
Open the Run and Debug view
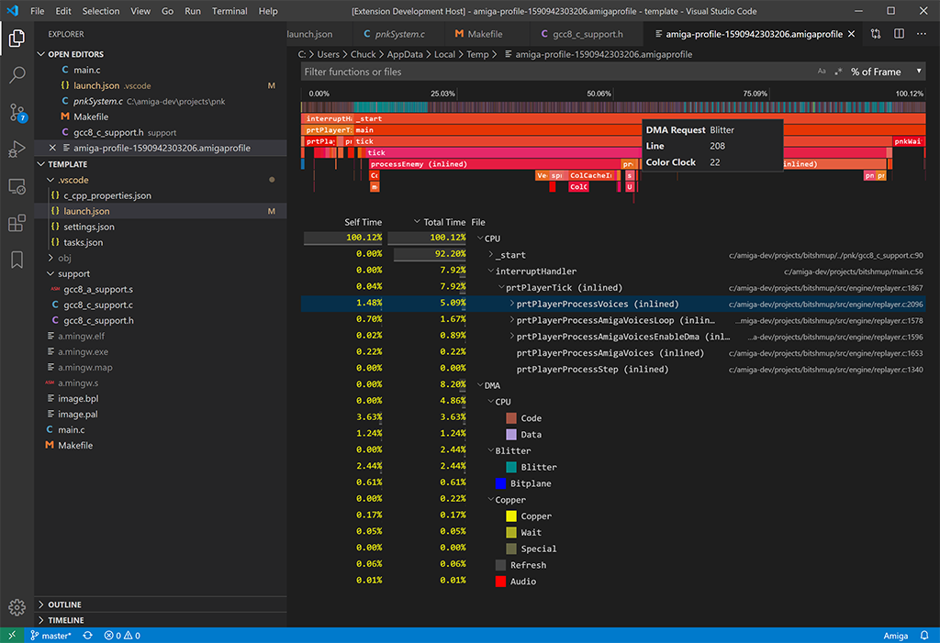(x=17, y=149)
